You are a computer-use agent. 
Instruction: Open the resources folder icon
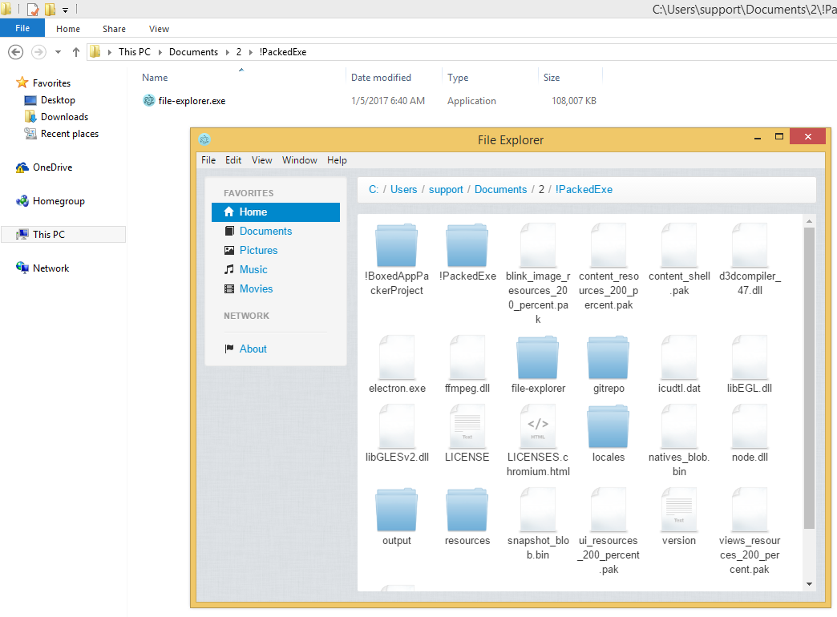(467, 510)
